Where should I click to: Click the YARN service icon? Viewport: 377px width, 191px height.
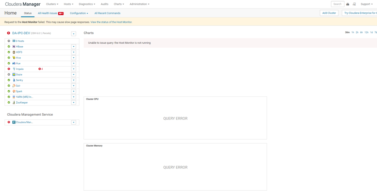click(14, 97)
